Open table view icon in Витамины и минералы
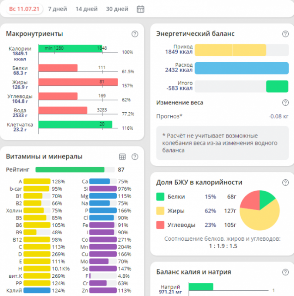294x296 pixels. [x=122, y=157]
